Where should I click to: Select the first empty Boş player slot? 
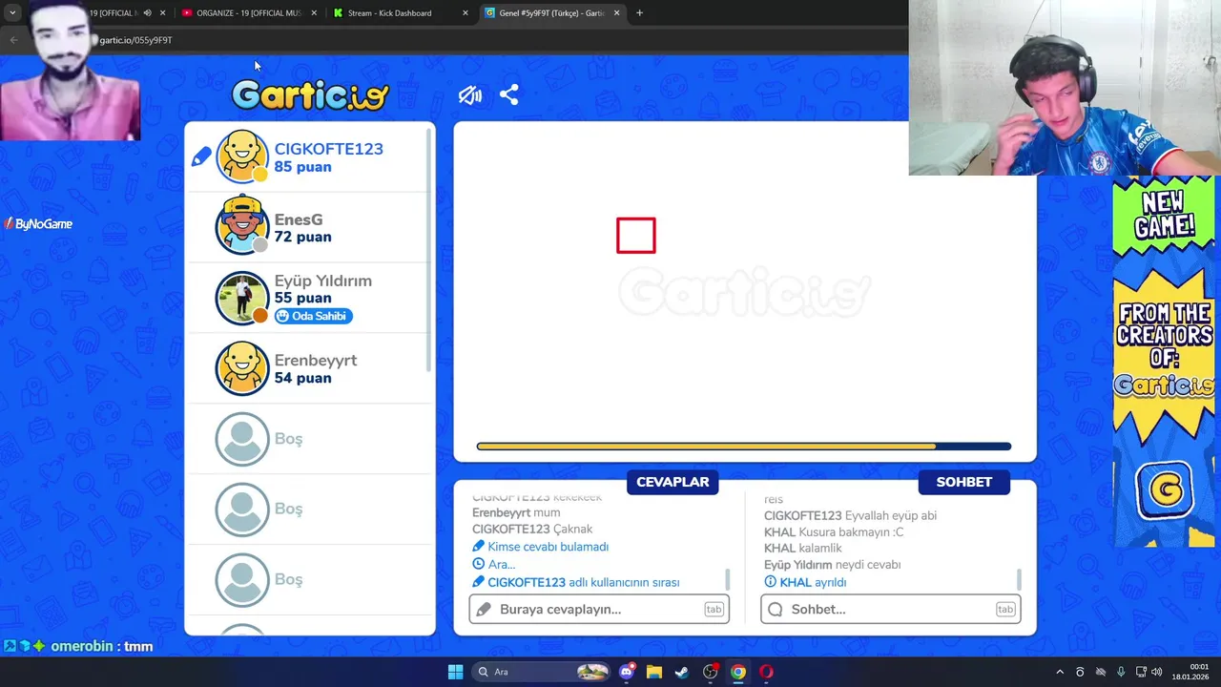tap(310, 439)
